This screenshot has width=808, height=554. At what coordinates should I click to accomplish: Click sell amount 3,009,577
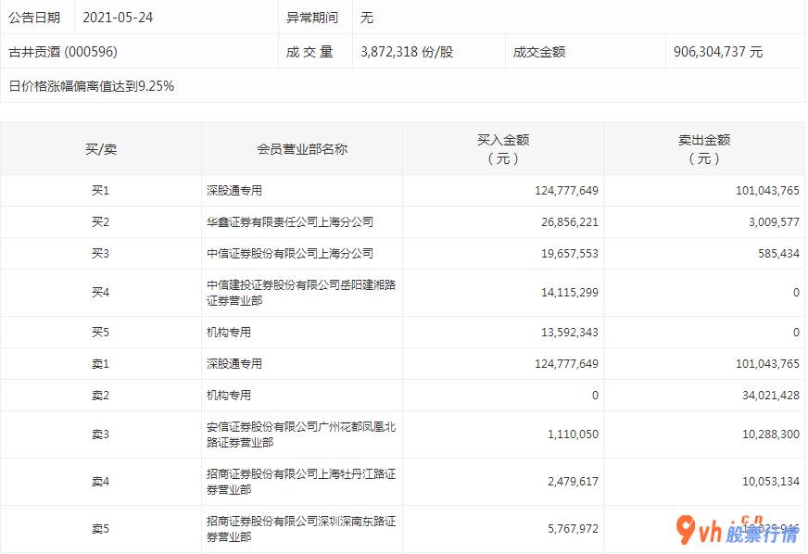pyautogui.click(x=774, y=222)
